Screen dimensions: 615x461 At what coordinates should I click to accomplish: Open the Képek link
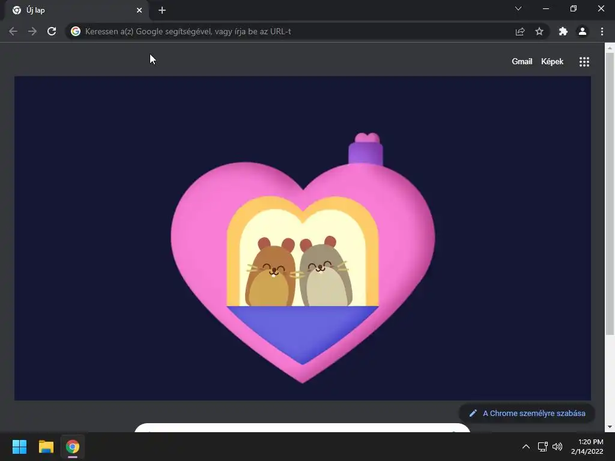tap(553, 62)
